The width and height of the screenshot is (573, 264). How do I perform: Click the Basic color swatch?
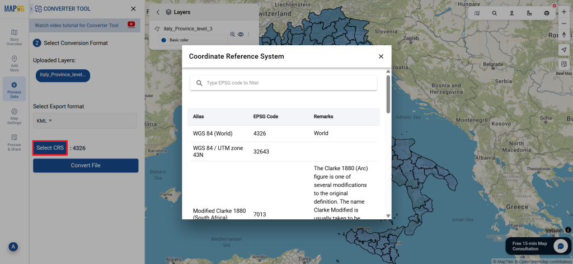coord(164,40)
